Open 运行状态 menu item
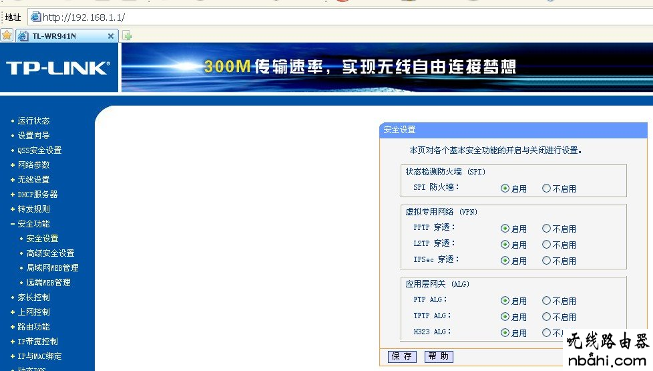This screenshot has height=371, width=653. pos(33,121)
